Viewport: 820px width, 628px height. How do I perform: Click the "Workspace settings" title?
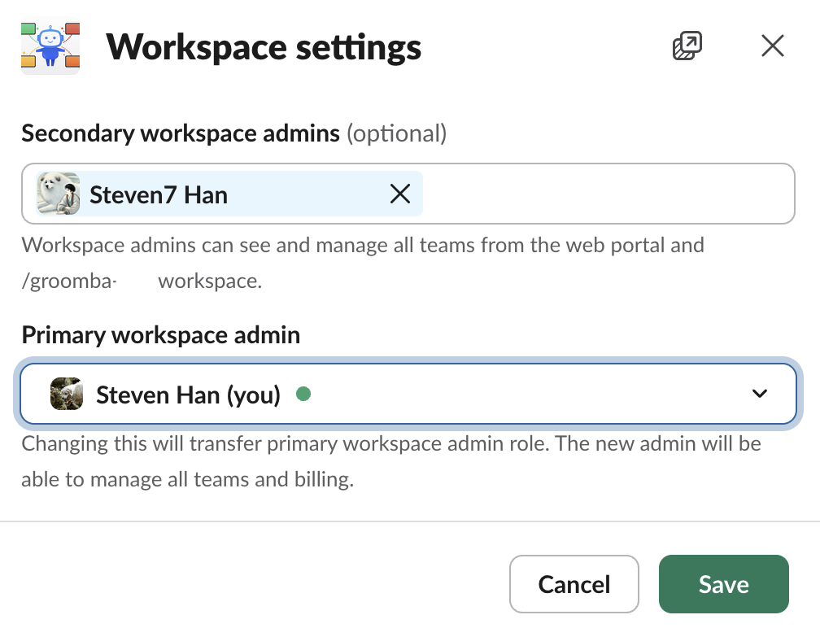[264, 47]
